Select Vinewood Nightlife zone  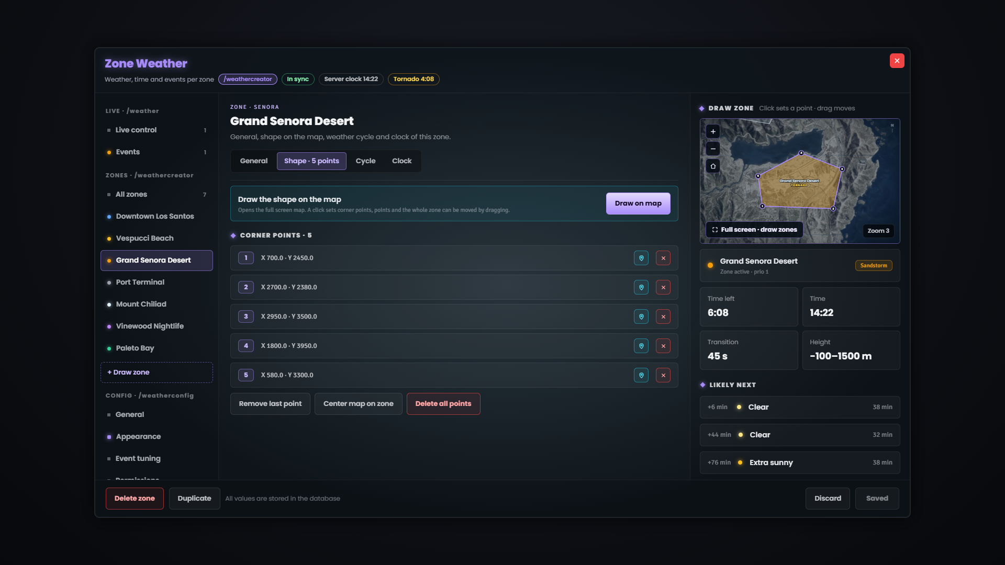point(157,326)
